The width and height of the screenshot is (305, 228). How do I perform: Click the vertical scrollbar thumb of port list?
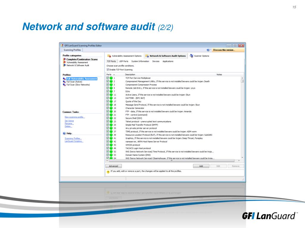tap(242, 81)
